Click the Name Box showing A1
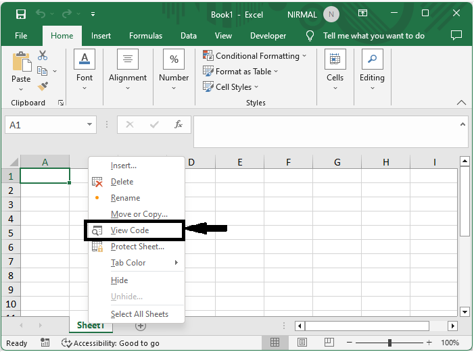Image resolution: width=474 pixels, height=352 pixels. pyautogui.click(x=45, y=125)
